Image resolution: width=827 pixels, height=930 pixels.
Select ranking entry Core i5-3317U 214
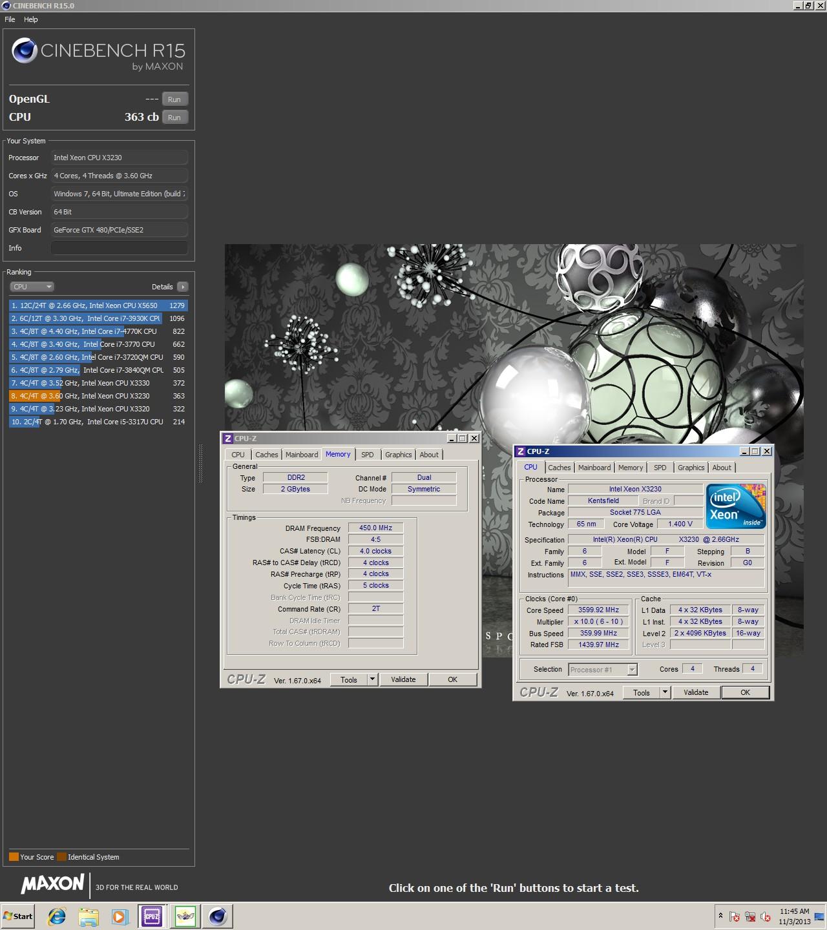click(98, 422)
